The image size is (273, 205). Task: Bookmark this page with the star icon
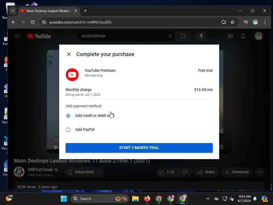point(232,22)
